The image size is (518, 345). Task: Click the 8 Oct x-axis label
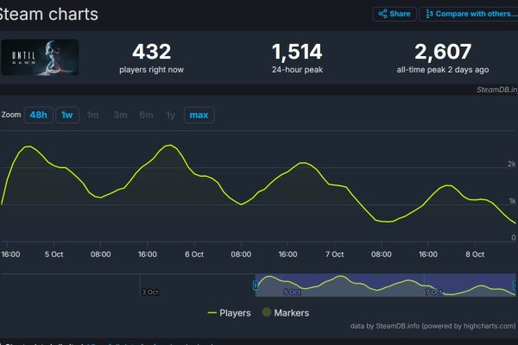click(475, 254)
